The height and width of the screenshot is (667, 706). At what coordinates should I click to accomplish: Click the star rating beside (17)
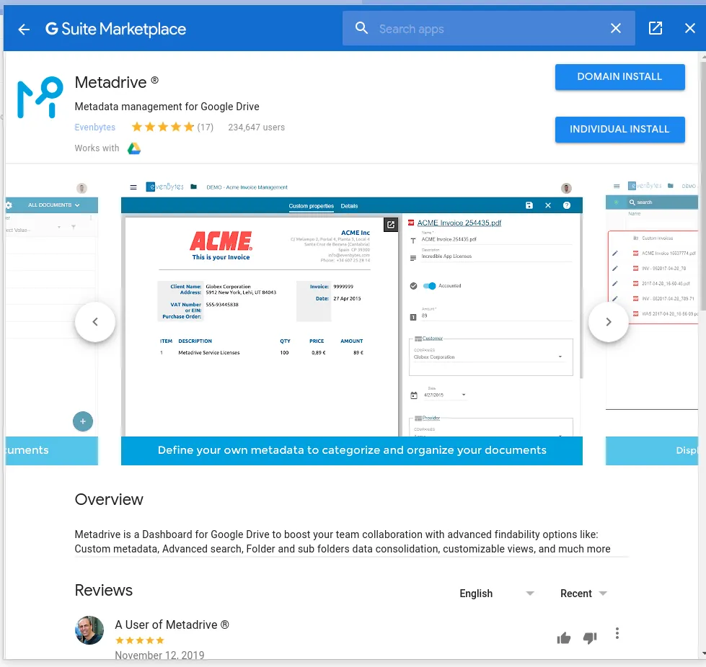coord(163,127)
